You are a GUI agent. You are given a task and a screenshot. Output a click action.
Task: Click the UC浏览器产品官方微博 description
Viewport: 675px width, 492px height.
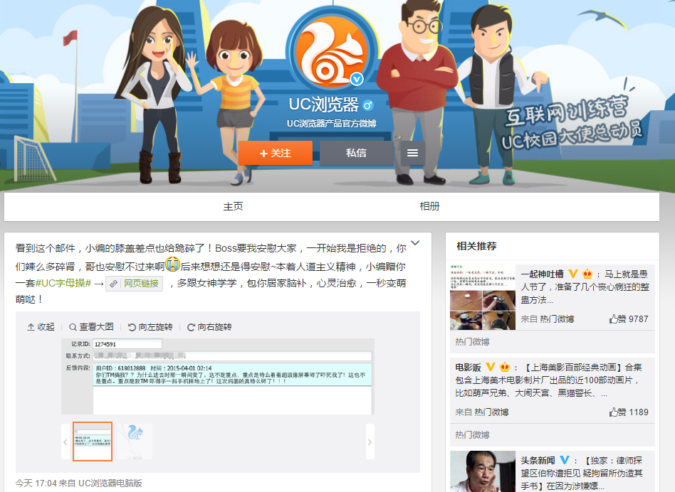pos(332,124)
